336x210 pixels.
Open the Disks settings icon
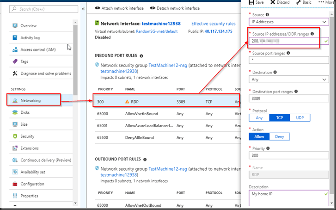pyautogui.click(x=15, y=112)
